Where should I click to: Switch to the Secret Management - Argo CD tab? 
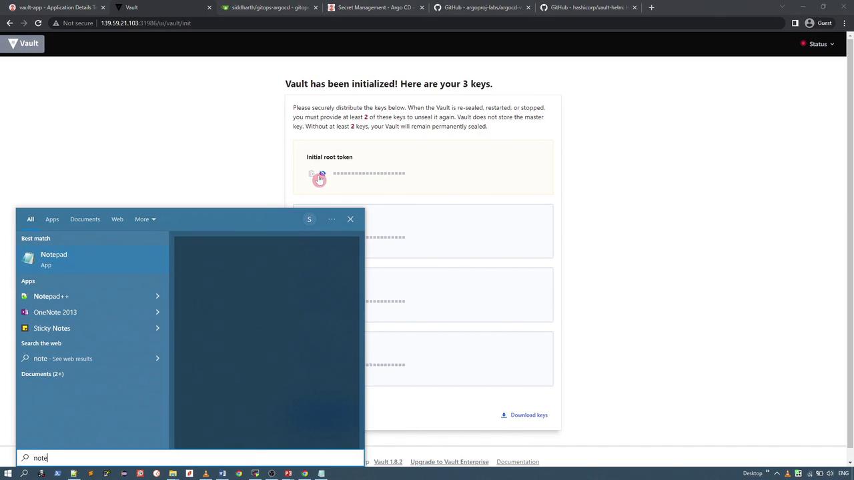pyautogui.click(x=376, y=7)
